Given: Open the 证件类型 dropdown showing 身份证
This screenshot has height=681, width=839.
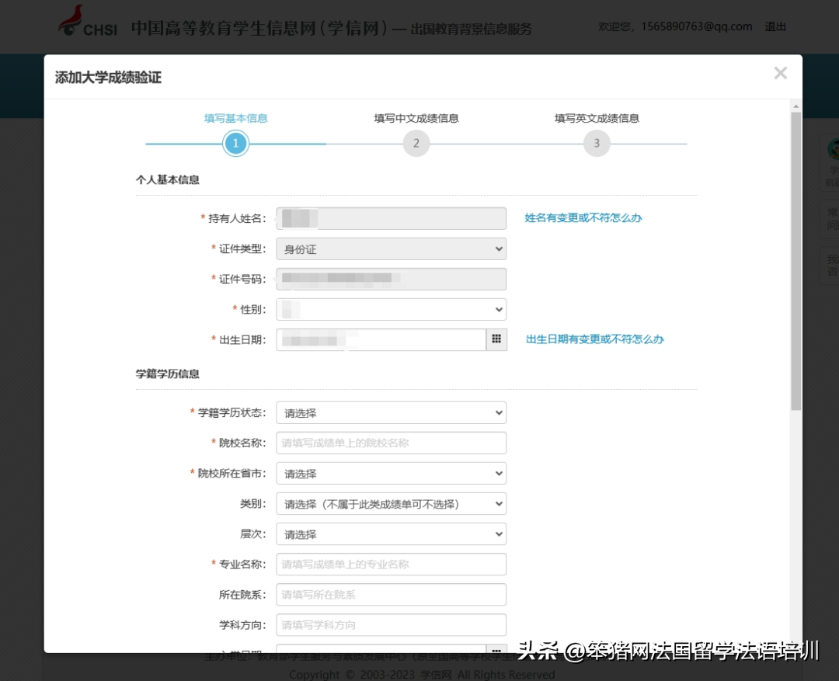Looking at the screenshot, I should click(391, 249).
